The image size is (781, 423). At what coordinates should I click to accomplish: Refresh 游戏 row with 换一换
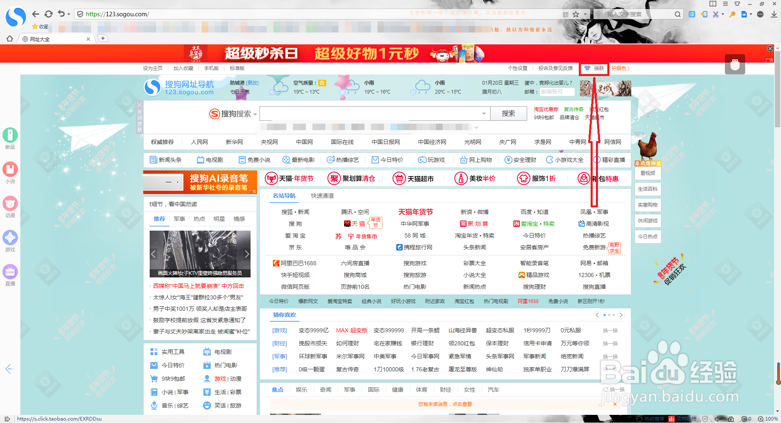(610, 331)
